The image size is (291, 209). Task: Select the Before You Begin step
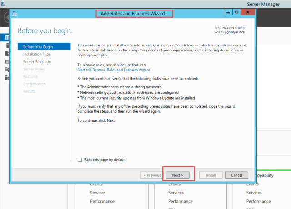[x=38, y=47]
